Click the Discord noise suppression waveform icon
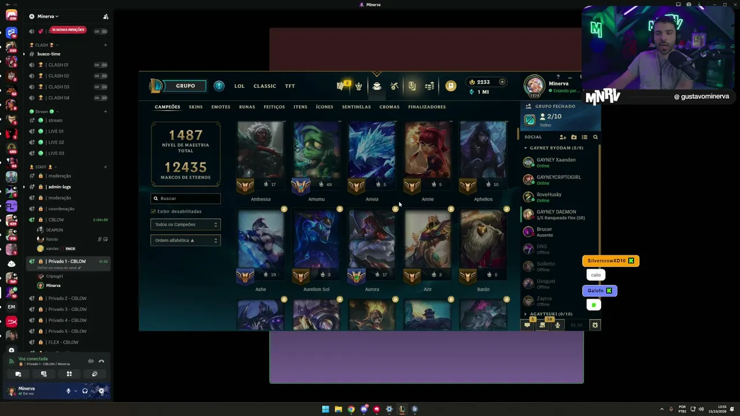This screenshot has height=416, width=740. (x=91, y=361)
